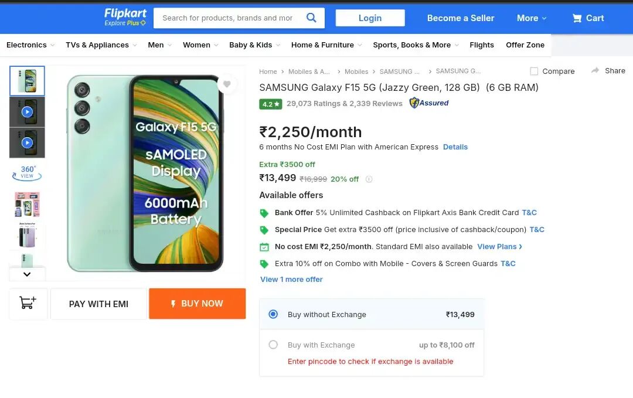Select the Buy with Exchange radio button
Screen dimensions: 633x398
click(273, 345)
